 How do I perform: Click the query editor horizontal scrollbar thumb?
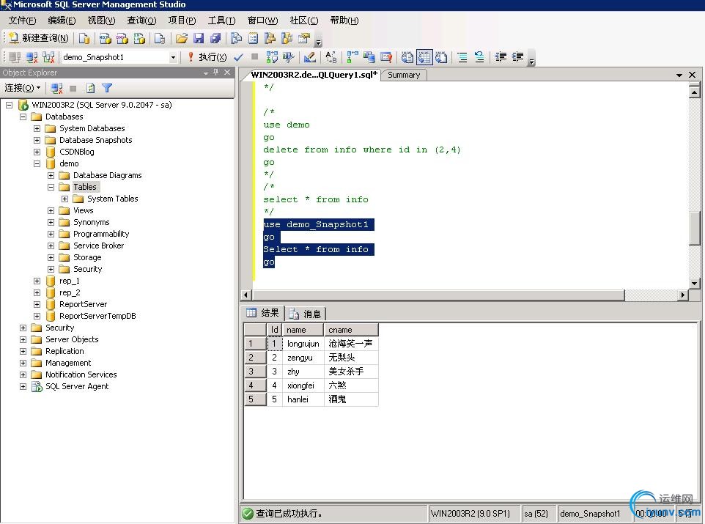coord(438,295)
